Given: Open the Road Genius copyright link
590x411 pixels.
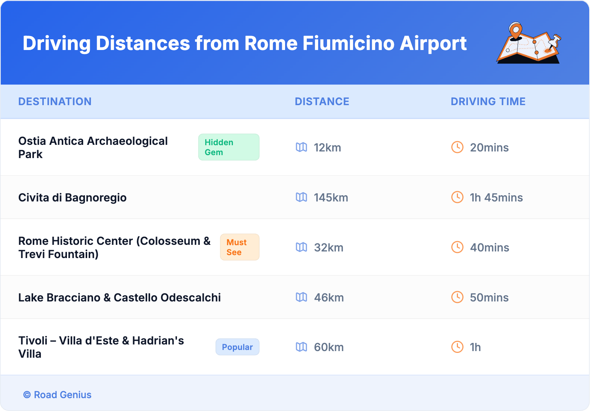Looking at the screenshot, I should point(57,395).
